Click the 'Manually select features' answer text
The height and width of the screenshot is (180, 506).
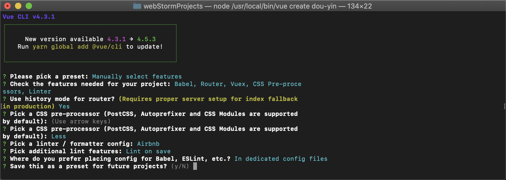pyautogui.click(x=137, y=77)
